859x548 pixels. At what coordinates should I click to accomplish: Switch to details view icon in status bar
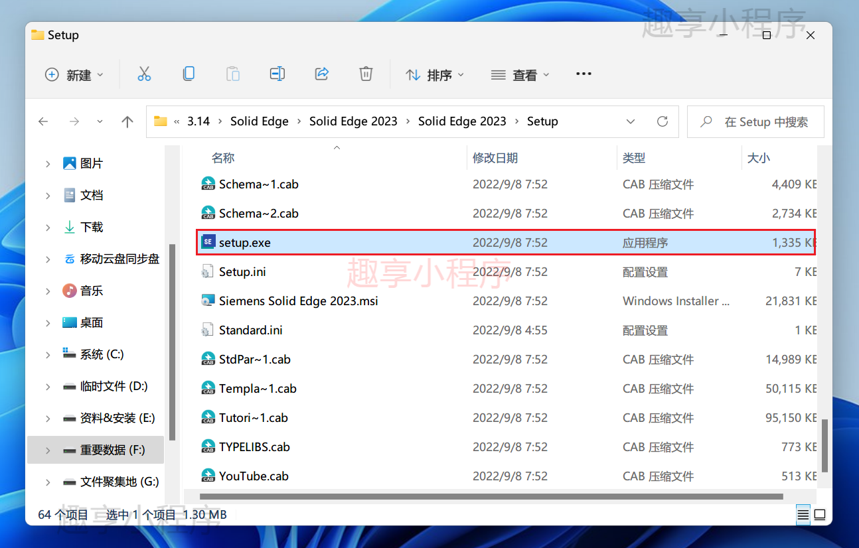click(x=803, y=514)
